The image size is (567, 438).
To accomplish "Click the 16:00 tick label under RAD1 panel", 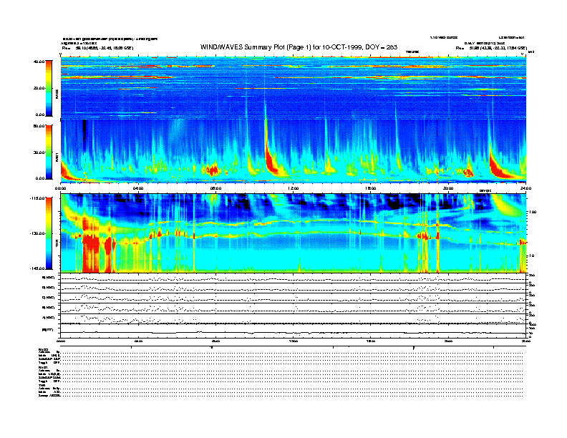I will tap(371, 188).
